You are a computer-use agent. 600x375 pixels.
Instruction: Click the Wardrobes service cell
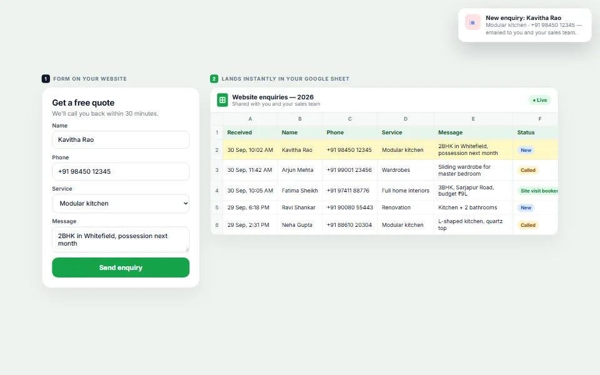pyautogui.click(x=406, y=170)
